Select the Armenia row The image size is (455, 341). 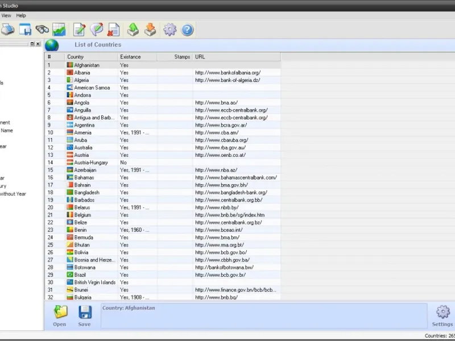pos(163,132)
